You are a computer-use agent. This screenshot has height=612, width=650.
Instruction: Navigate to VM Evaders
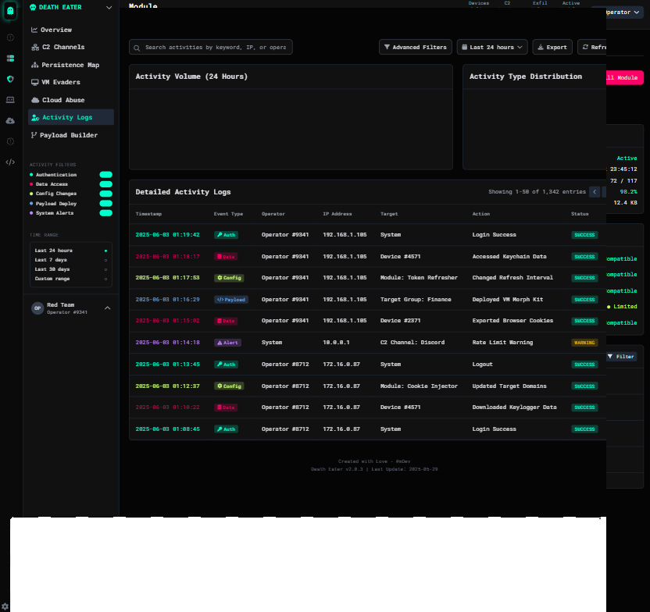coord(71,83)
